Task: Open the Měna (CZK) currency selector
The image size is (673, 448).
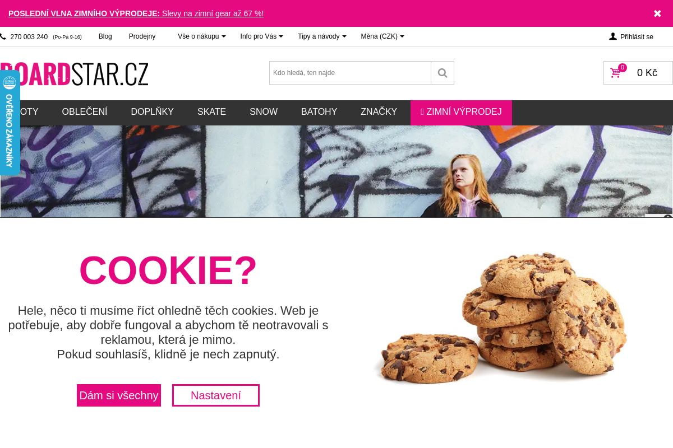Action: tap(382, 36)
